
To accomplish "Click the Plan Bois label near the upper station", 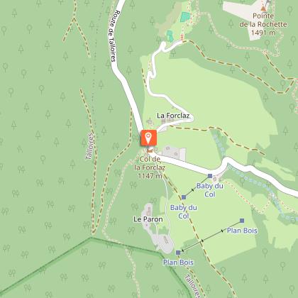I will [x=242, y=231].
